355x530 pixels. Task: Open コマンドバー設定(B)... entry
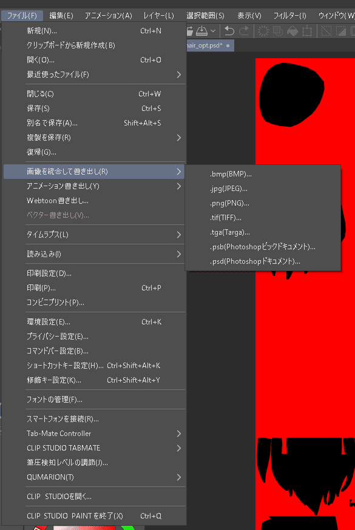tap(94, 351)
